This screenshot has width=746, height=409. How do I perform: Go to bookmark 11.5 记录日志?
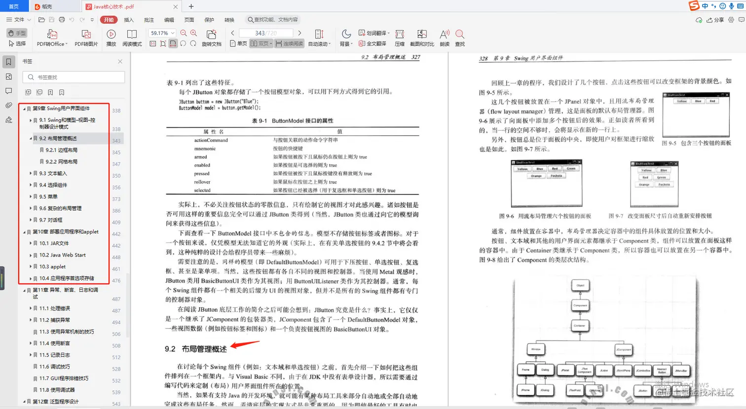click(53, 355)
